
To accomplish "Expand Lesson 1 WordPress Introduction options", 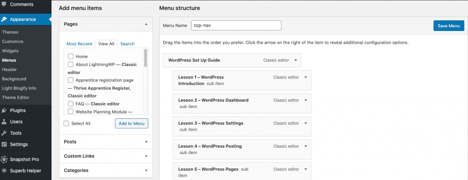I will click(305, 77).
